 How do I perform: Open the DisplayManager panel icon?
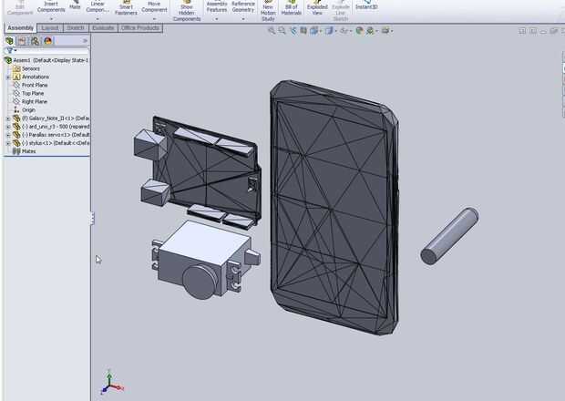(48, 41)
